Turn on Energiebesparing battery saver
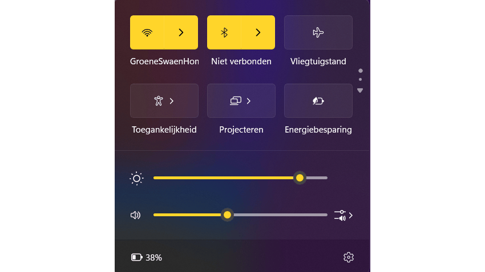Viewport: 485px width, 272px height. [318, 101]
